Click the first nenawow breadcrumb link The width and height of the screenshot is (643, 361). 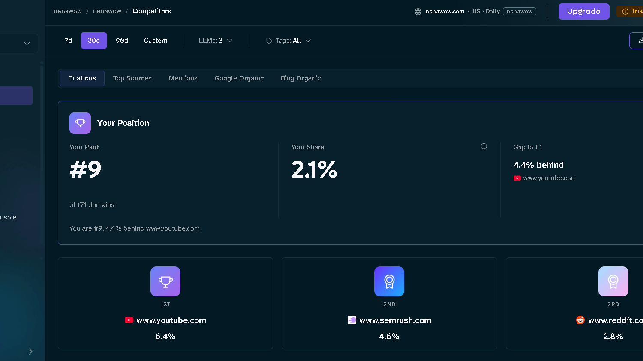(x=68, y=11)
